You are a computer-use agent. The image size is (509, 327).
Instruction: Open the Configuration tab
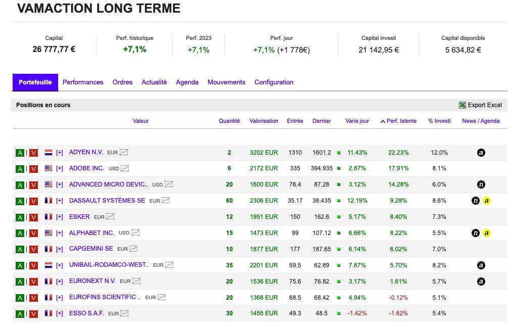point(274,82)
